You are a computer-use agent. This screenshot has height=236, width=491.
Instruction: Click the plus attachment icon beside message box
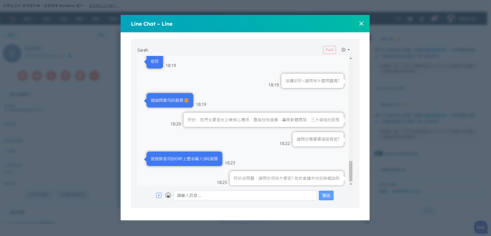[159, 195]
